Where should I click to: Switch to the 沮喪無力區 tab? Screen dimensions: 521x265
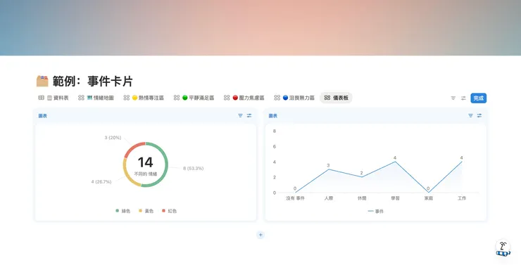click(294, 98)
